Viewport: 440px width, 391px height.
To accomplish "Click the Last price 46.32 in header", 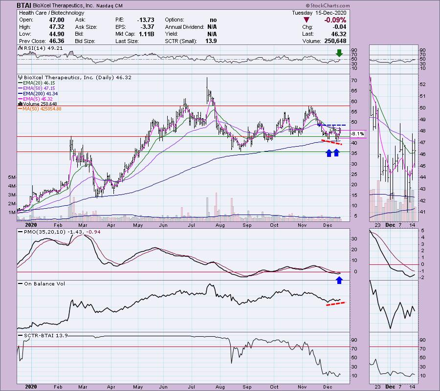I will 338,34.
